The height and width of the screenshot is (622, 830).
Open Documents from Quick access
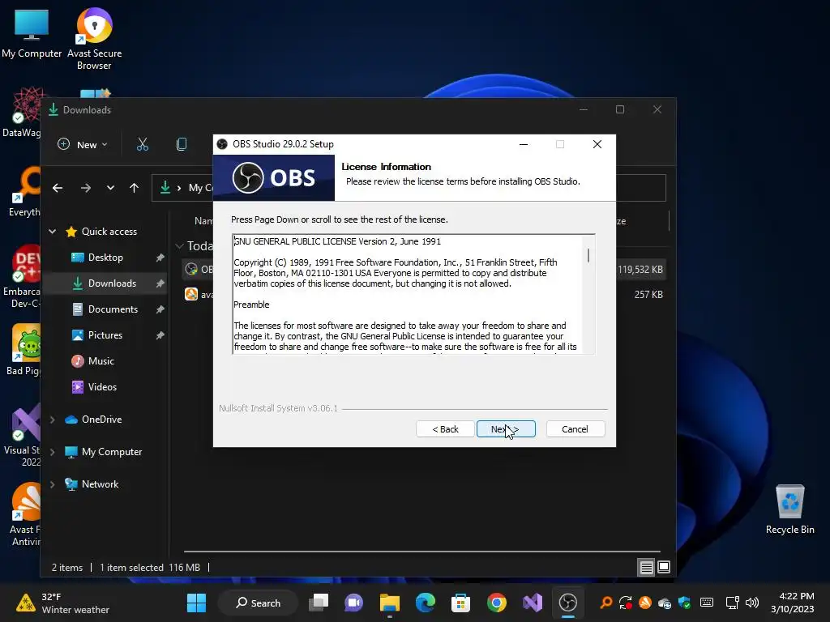[113, 309]
